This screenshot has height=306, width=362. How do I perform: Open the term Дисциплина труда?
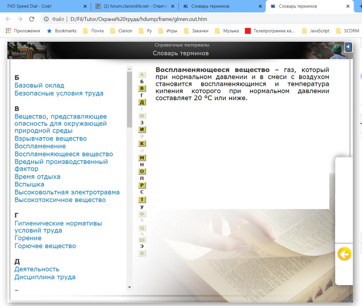coord(45,277)
